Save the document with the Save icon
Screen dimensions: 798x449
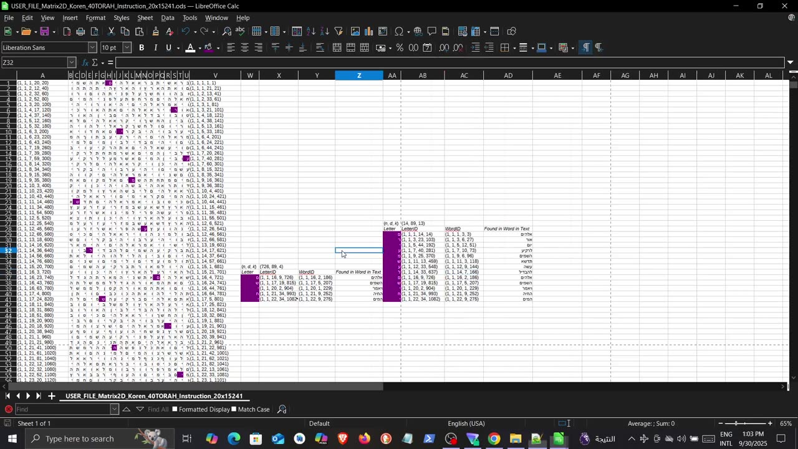click(45, 31)
